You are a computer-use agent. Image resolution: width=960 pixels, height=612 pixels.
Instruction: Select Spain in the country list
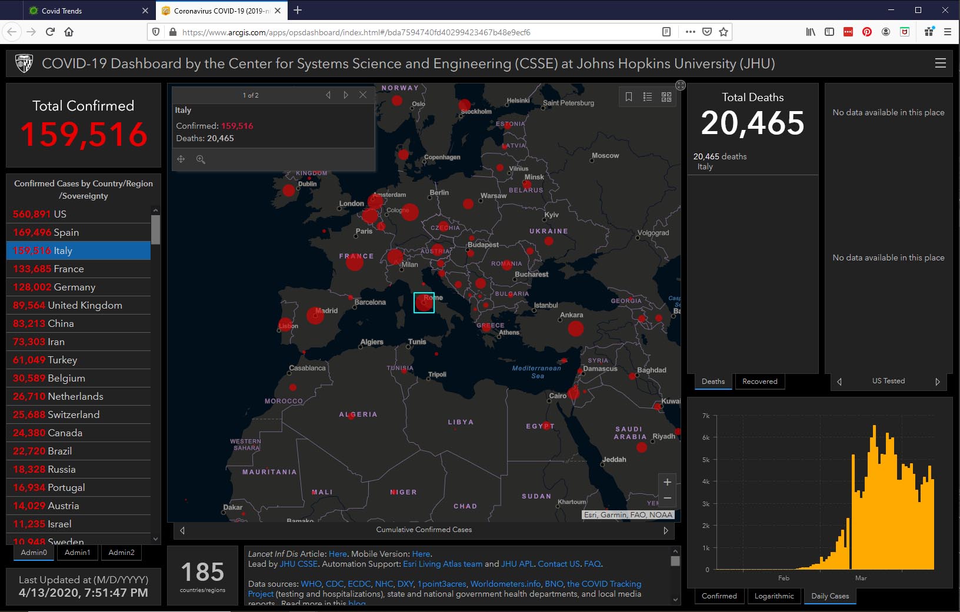78,232
